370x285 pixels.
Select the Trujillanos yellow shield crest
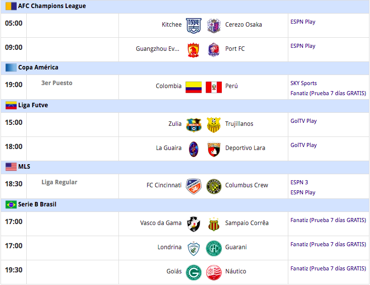click(214, 125)
